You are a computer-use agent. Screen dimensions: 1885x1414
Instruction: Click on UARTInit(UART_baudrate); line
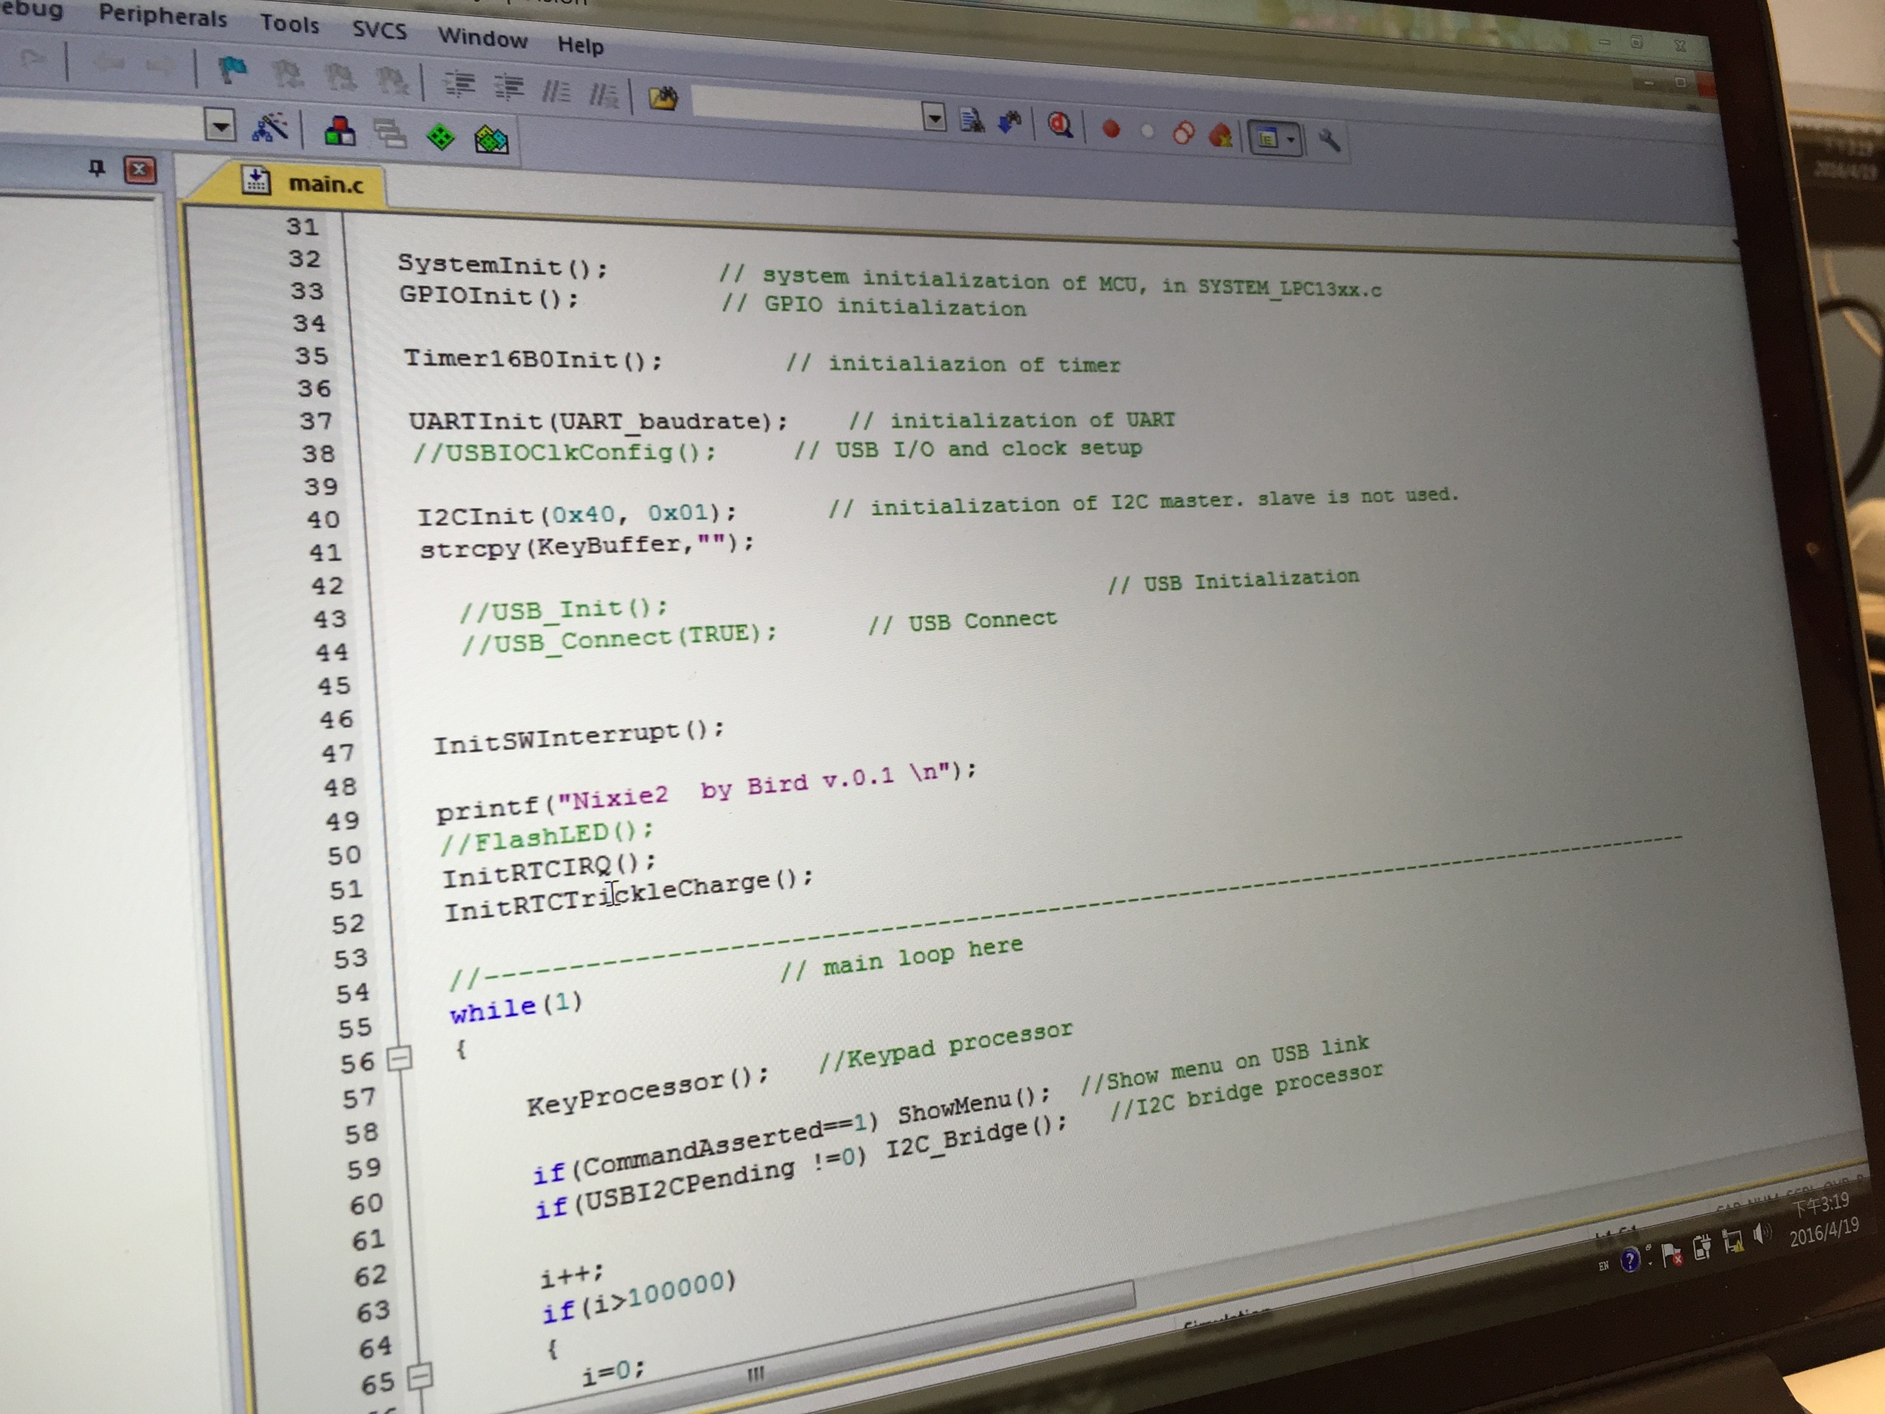point(598,421)
